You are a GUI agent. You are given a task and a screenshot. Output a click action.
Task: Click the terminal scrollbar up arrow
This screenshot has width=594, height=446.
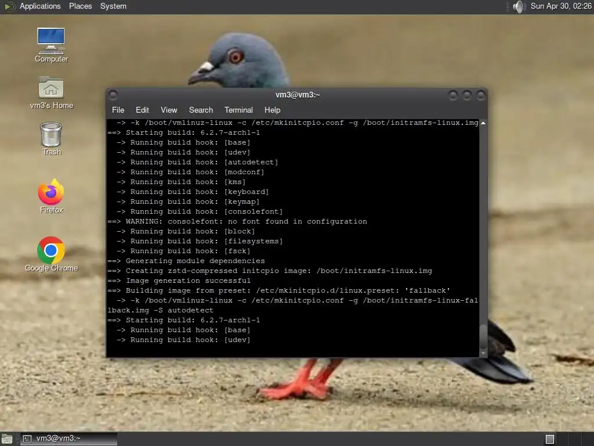pos(483,123)
